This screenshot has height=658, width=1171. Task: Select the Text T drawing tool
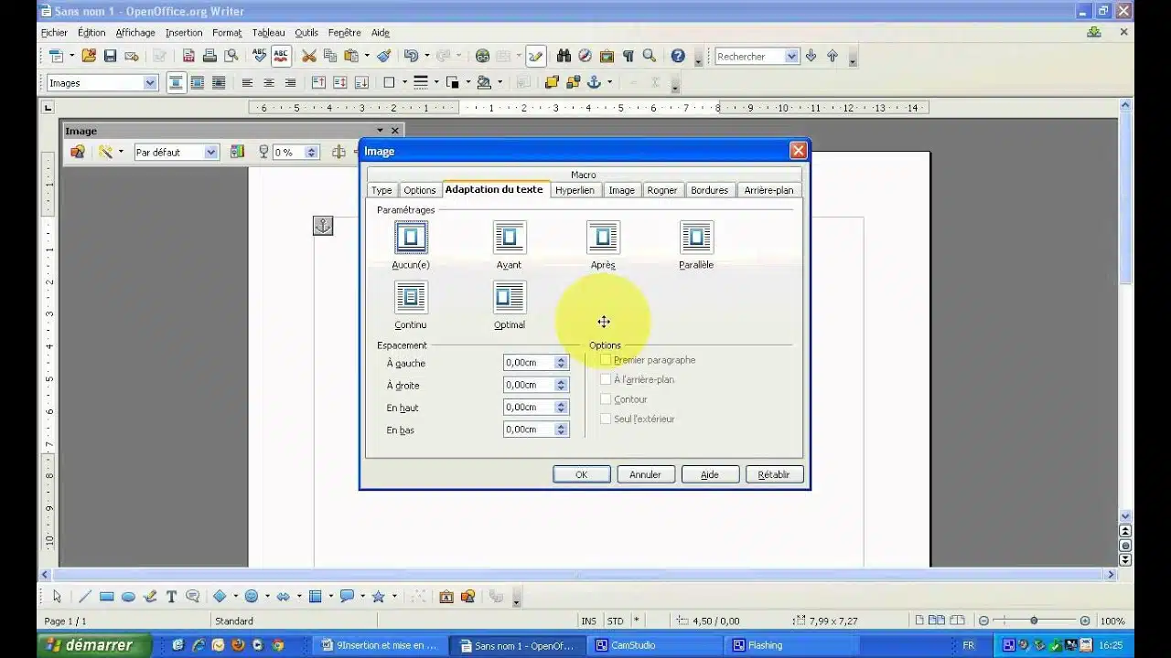171,597
